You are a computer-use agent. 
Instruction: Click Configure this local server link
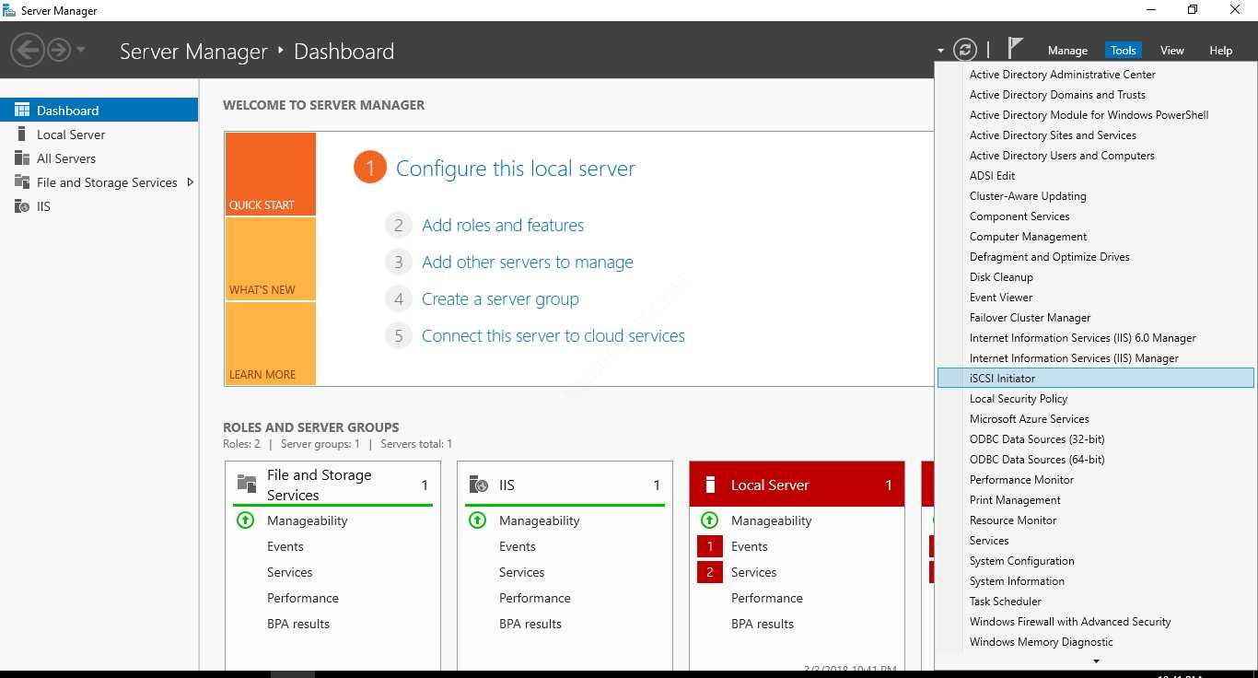tap(516, 169)
